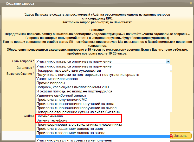194x142 pixels.
Task: Choose 'Некорректные действия руководства' option
Action: pyautogui.click(x=69, y=71)
